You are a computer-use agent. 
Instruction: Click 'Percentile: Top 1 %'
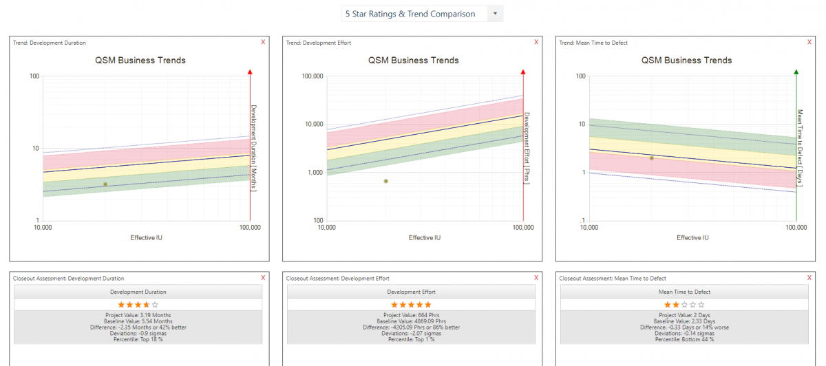(x=411, y=340)
